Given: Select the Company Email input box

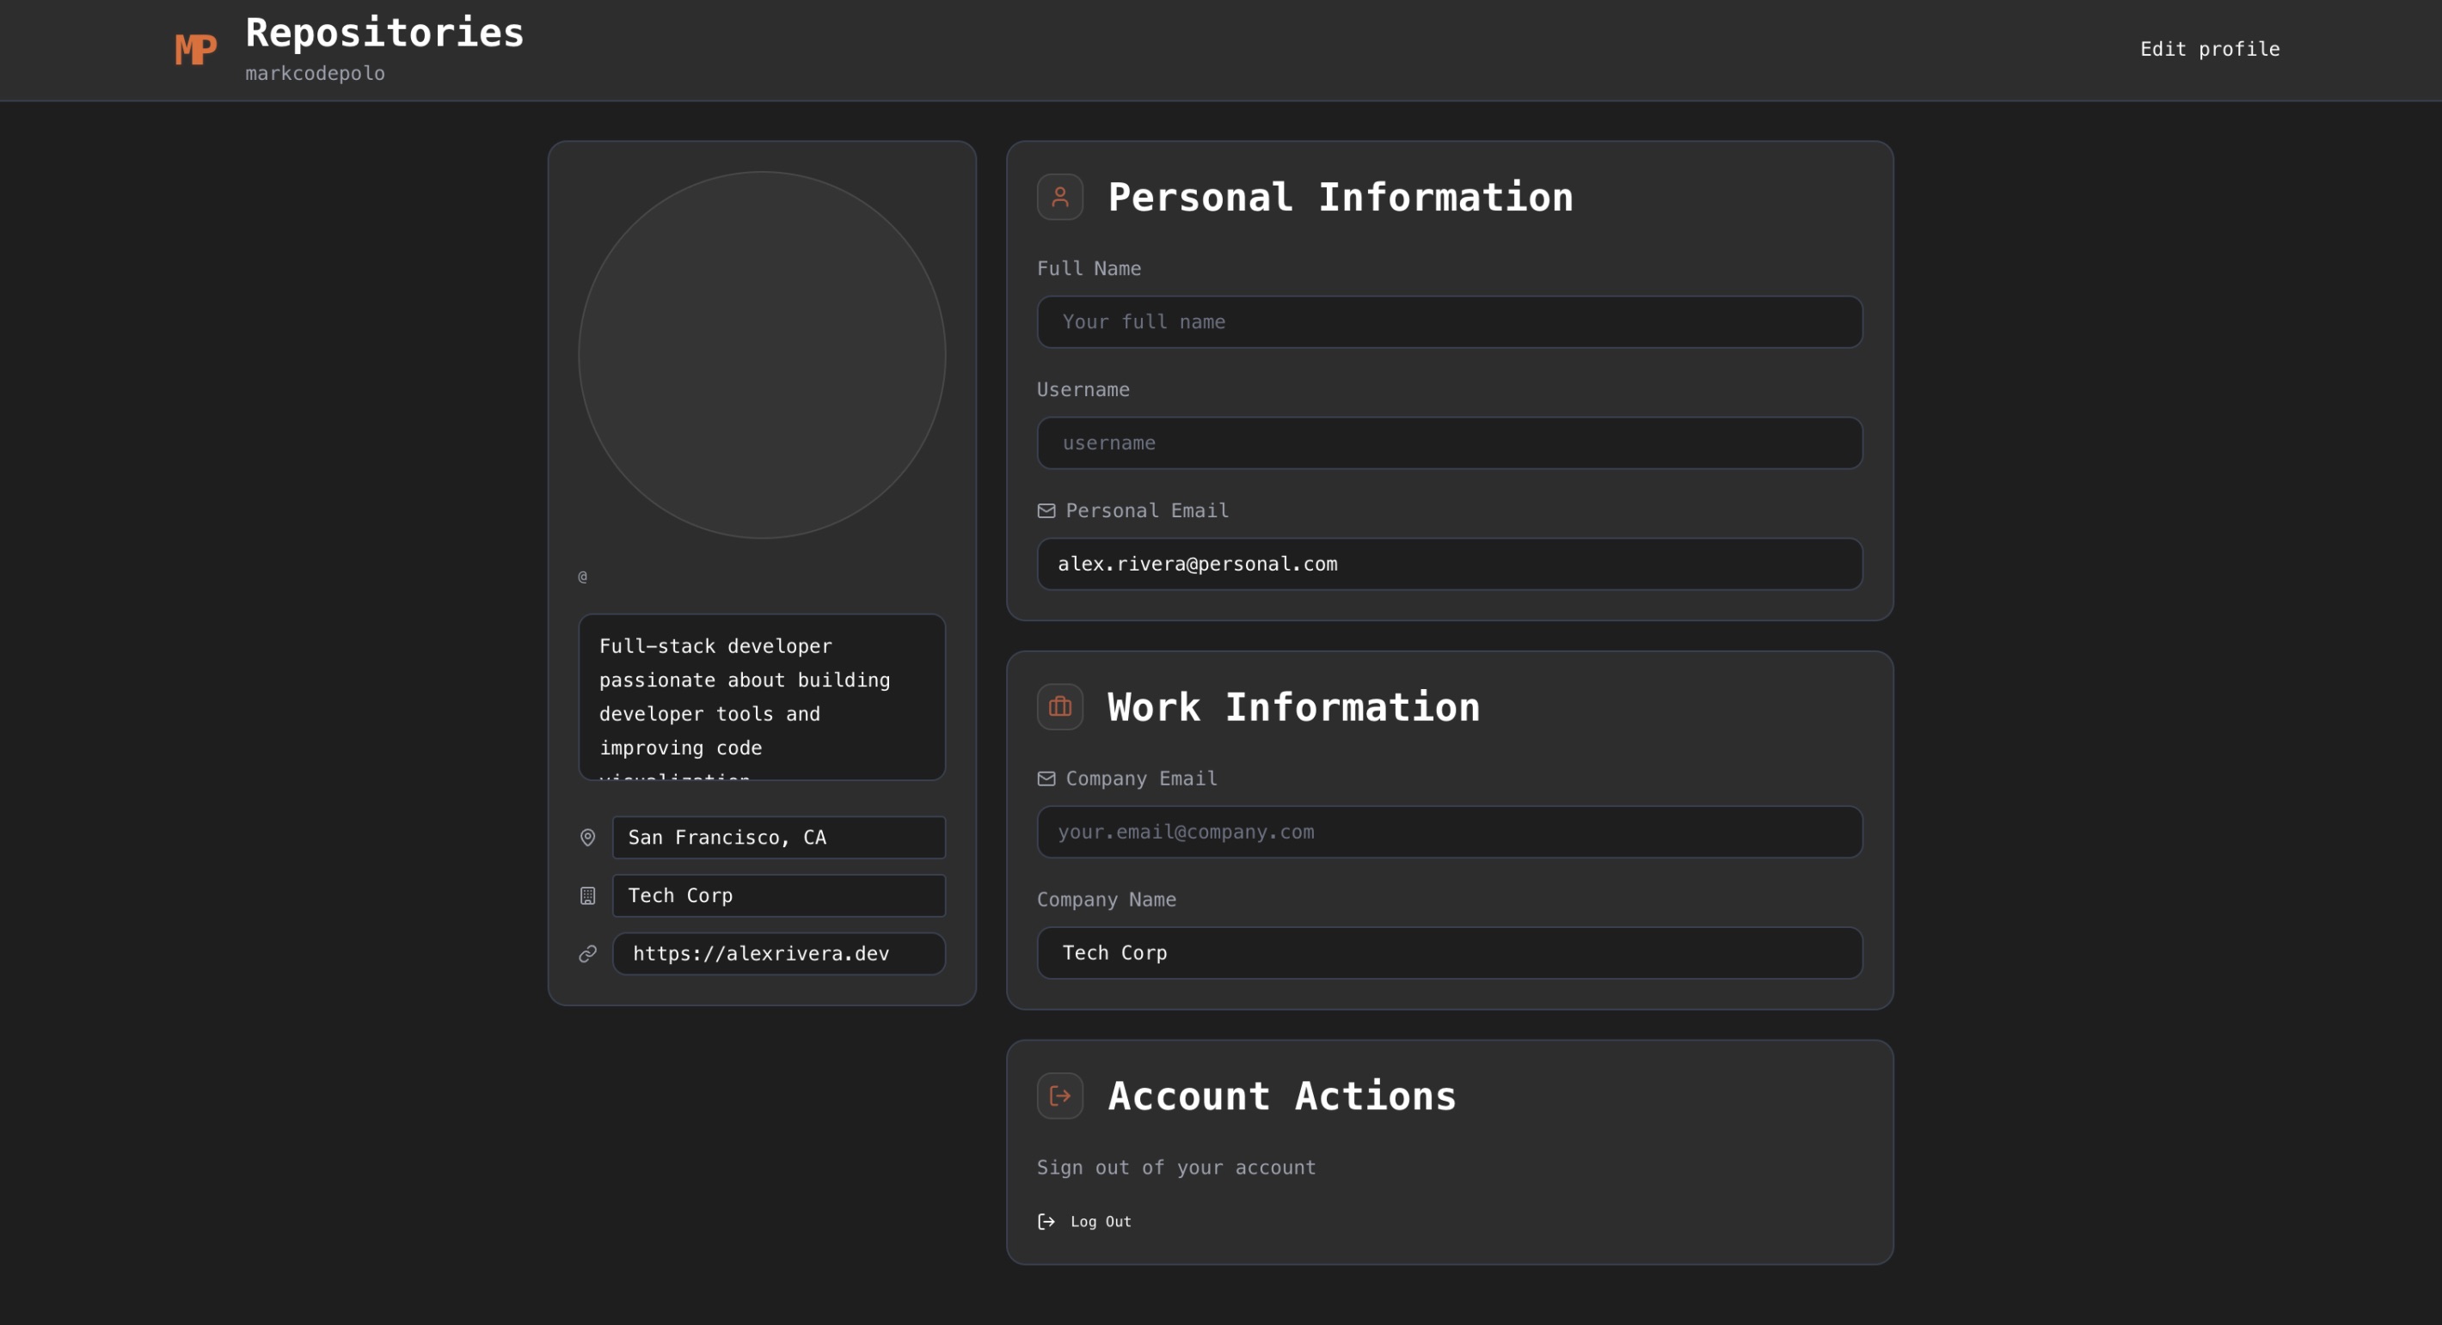Looking at the screenshot, I should (x=1450, y=832).
